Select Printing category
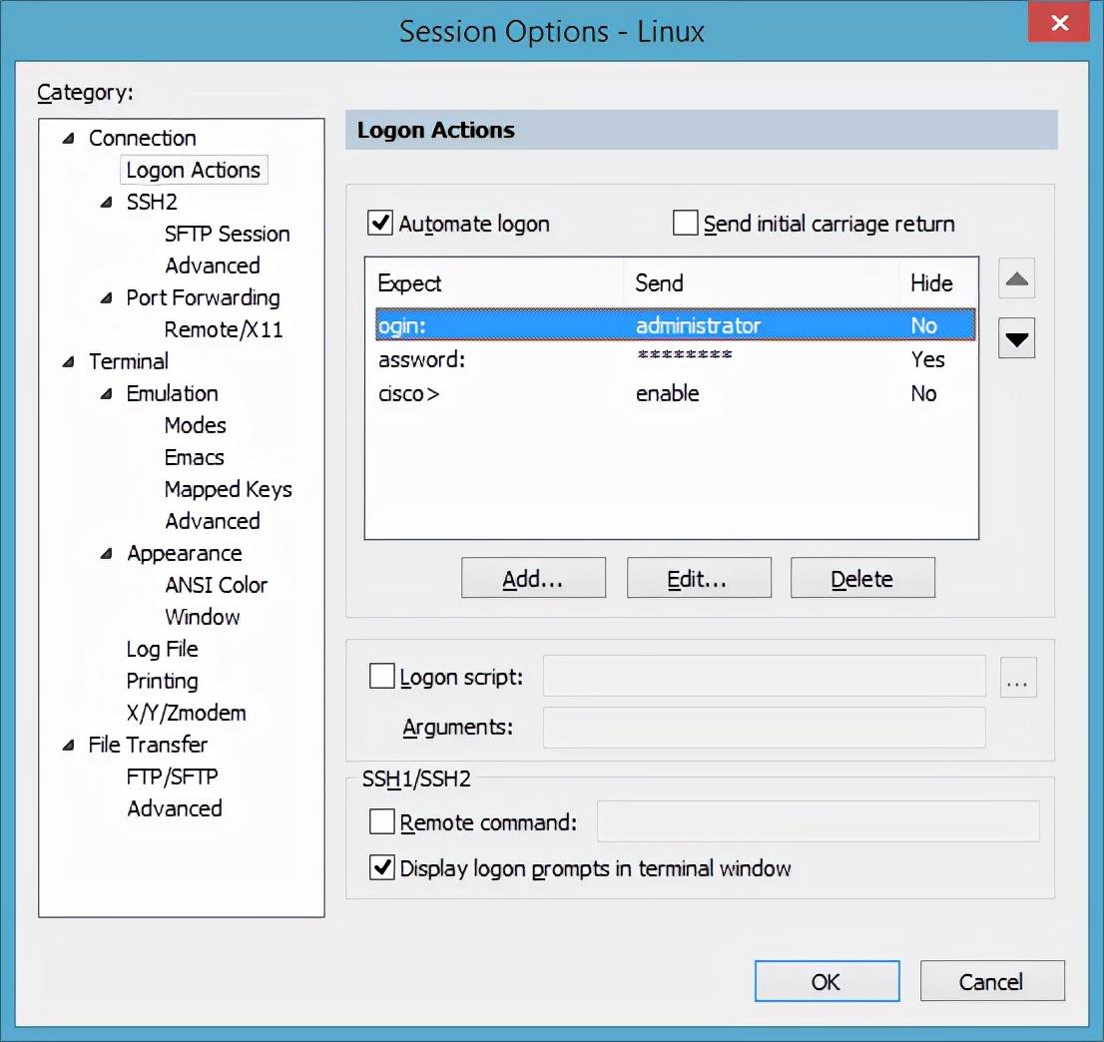Viewport: 1104px width, 1042px height. 162,681
